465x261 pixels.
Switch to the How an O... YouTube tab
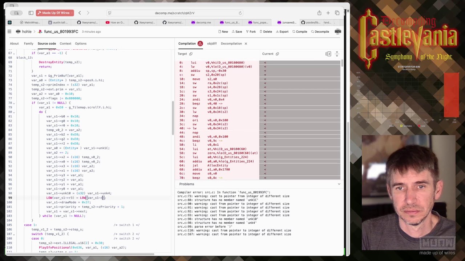coord(115,22)
